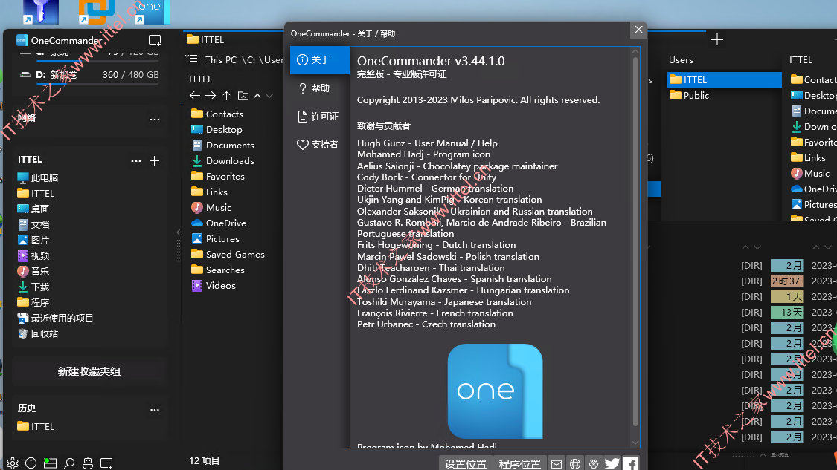Navigate up with the up arrow
This screenshot has width=837, height=470.
click(227, 95)
